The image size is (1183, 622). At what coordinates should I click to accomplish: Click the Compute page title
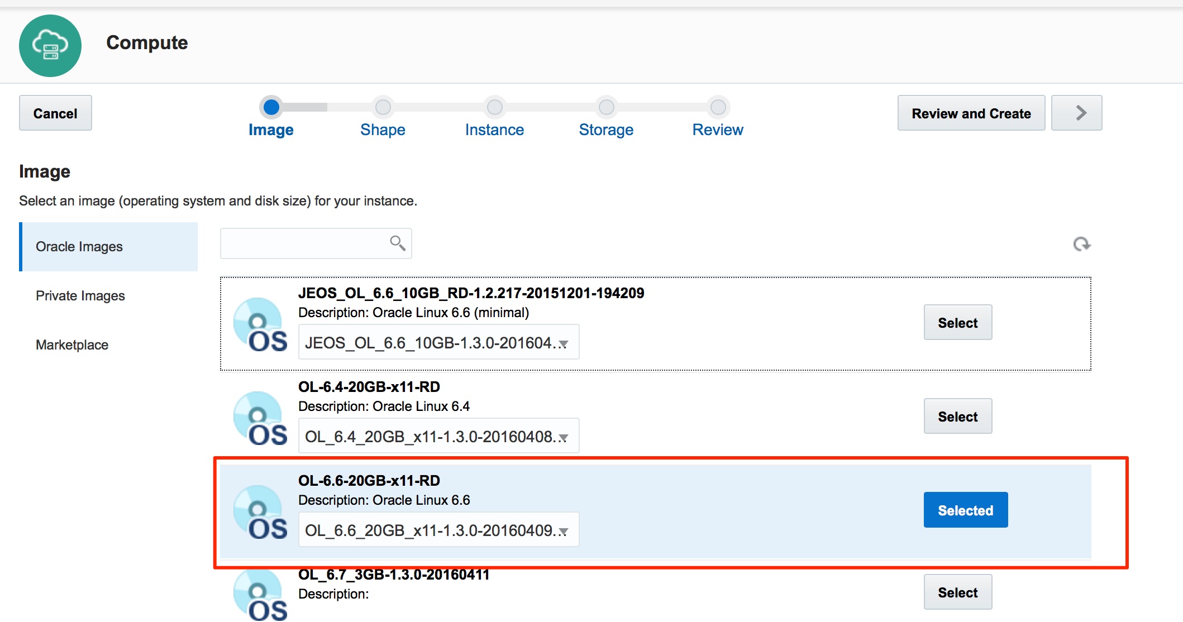click(147, 42)
